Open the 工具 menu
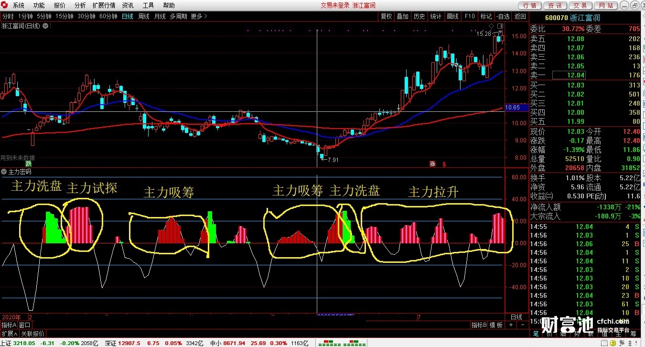This screenshot has height=347, width=645. [x=148, y=5]
